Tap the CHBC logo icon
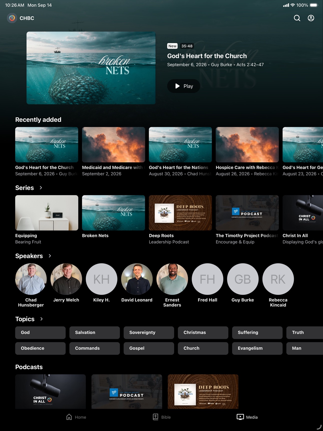 click(12, 18)
